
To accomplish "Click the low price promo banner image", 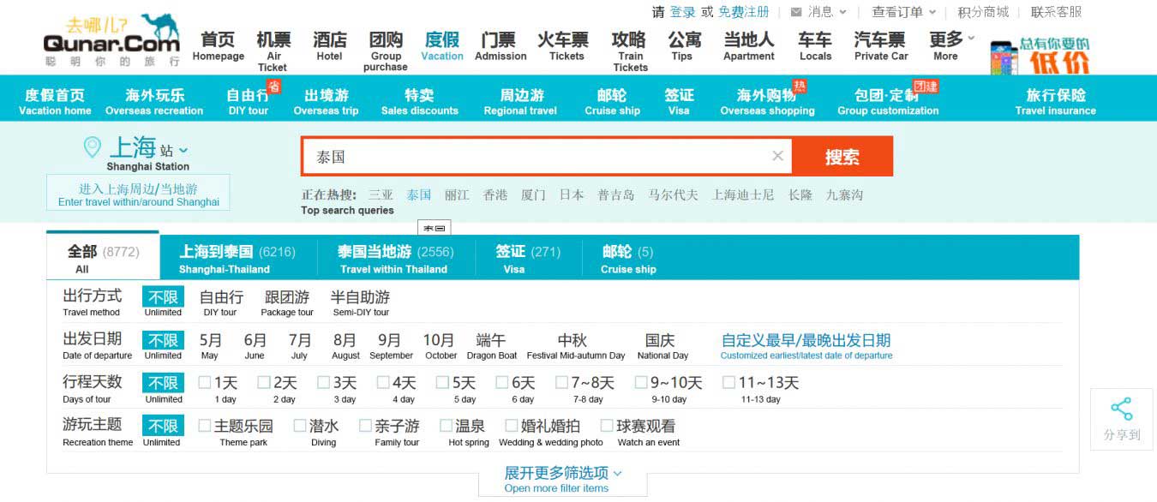I will coord(1040,57).
